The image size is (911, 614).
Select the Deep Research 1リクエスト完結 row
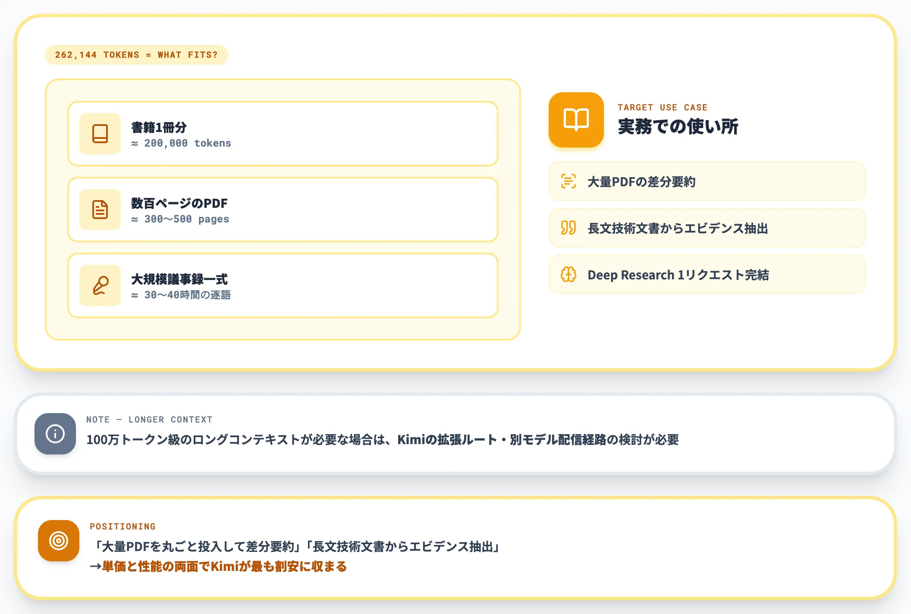click(707, 274)
